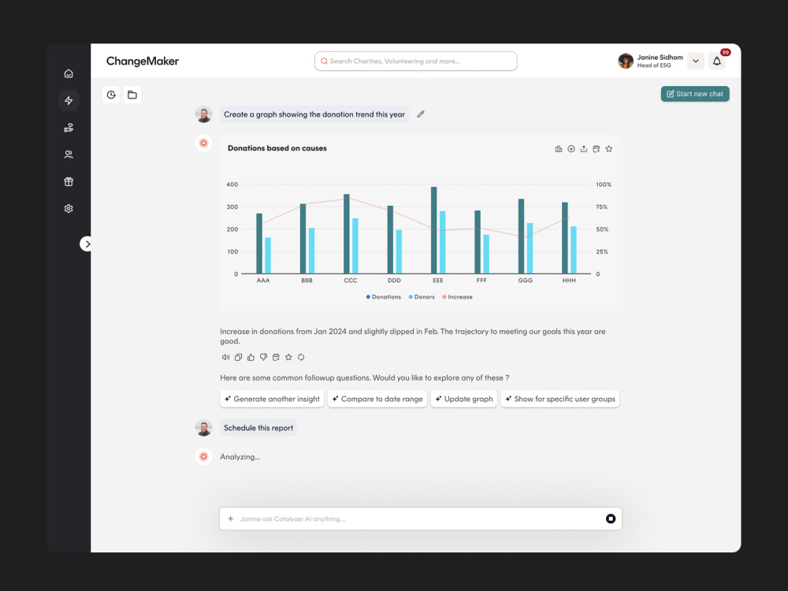Click the Start new chat button
788x591 pixels.
pyautogui.click(x=695, y=94)
